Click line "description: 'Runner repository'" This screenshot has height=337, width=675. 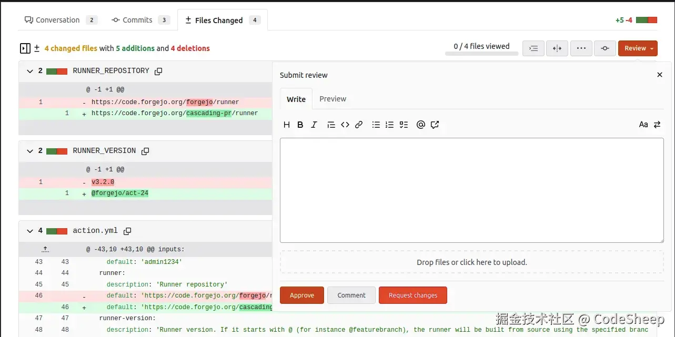coord(167,284)
